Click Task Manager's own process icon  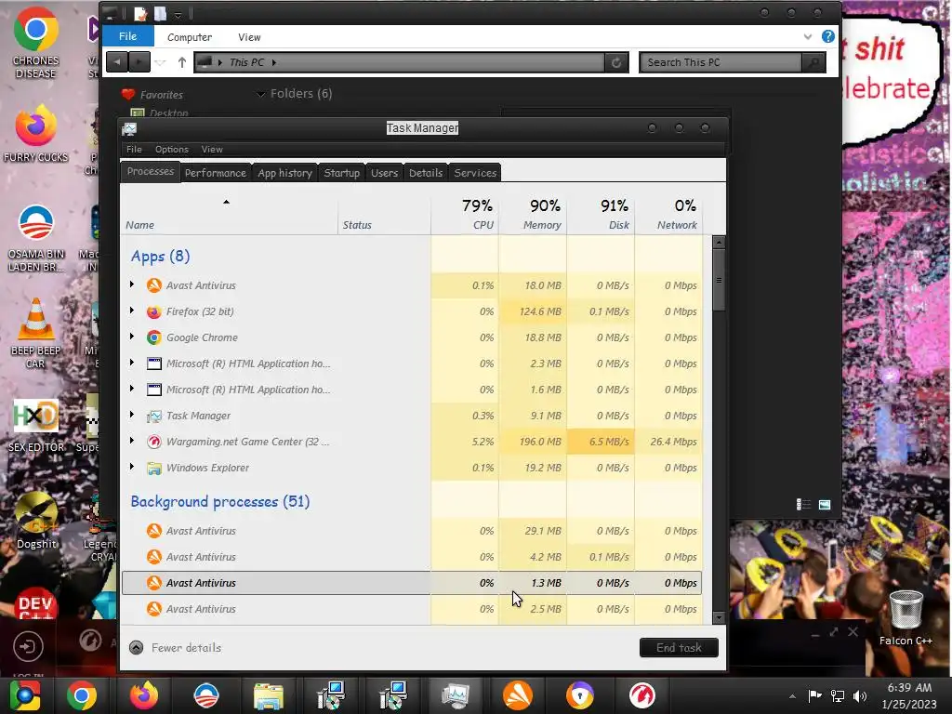[x=154, y=416]
